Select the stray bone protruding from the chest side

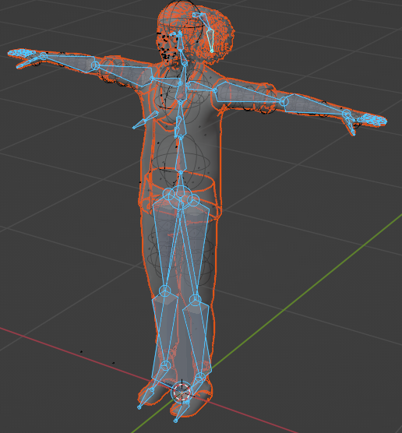point(146,120)
